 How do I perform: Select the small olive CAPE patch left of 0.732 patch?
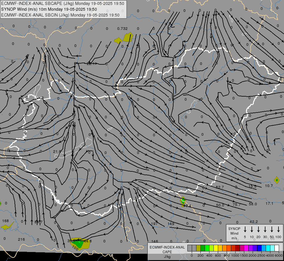[118, 40]
